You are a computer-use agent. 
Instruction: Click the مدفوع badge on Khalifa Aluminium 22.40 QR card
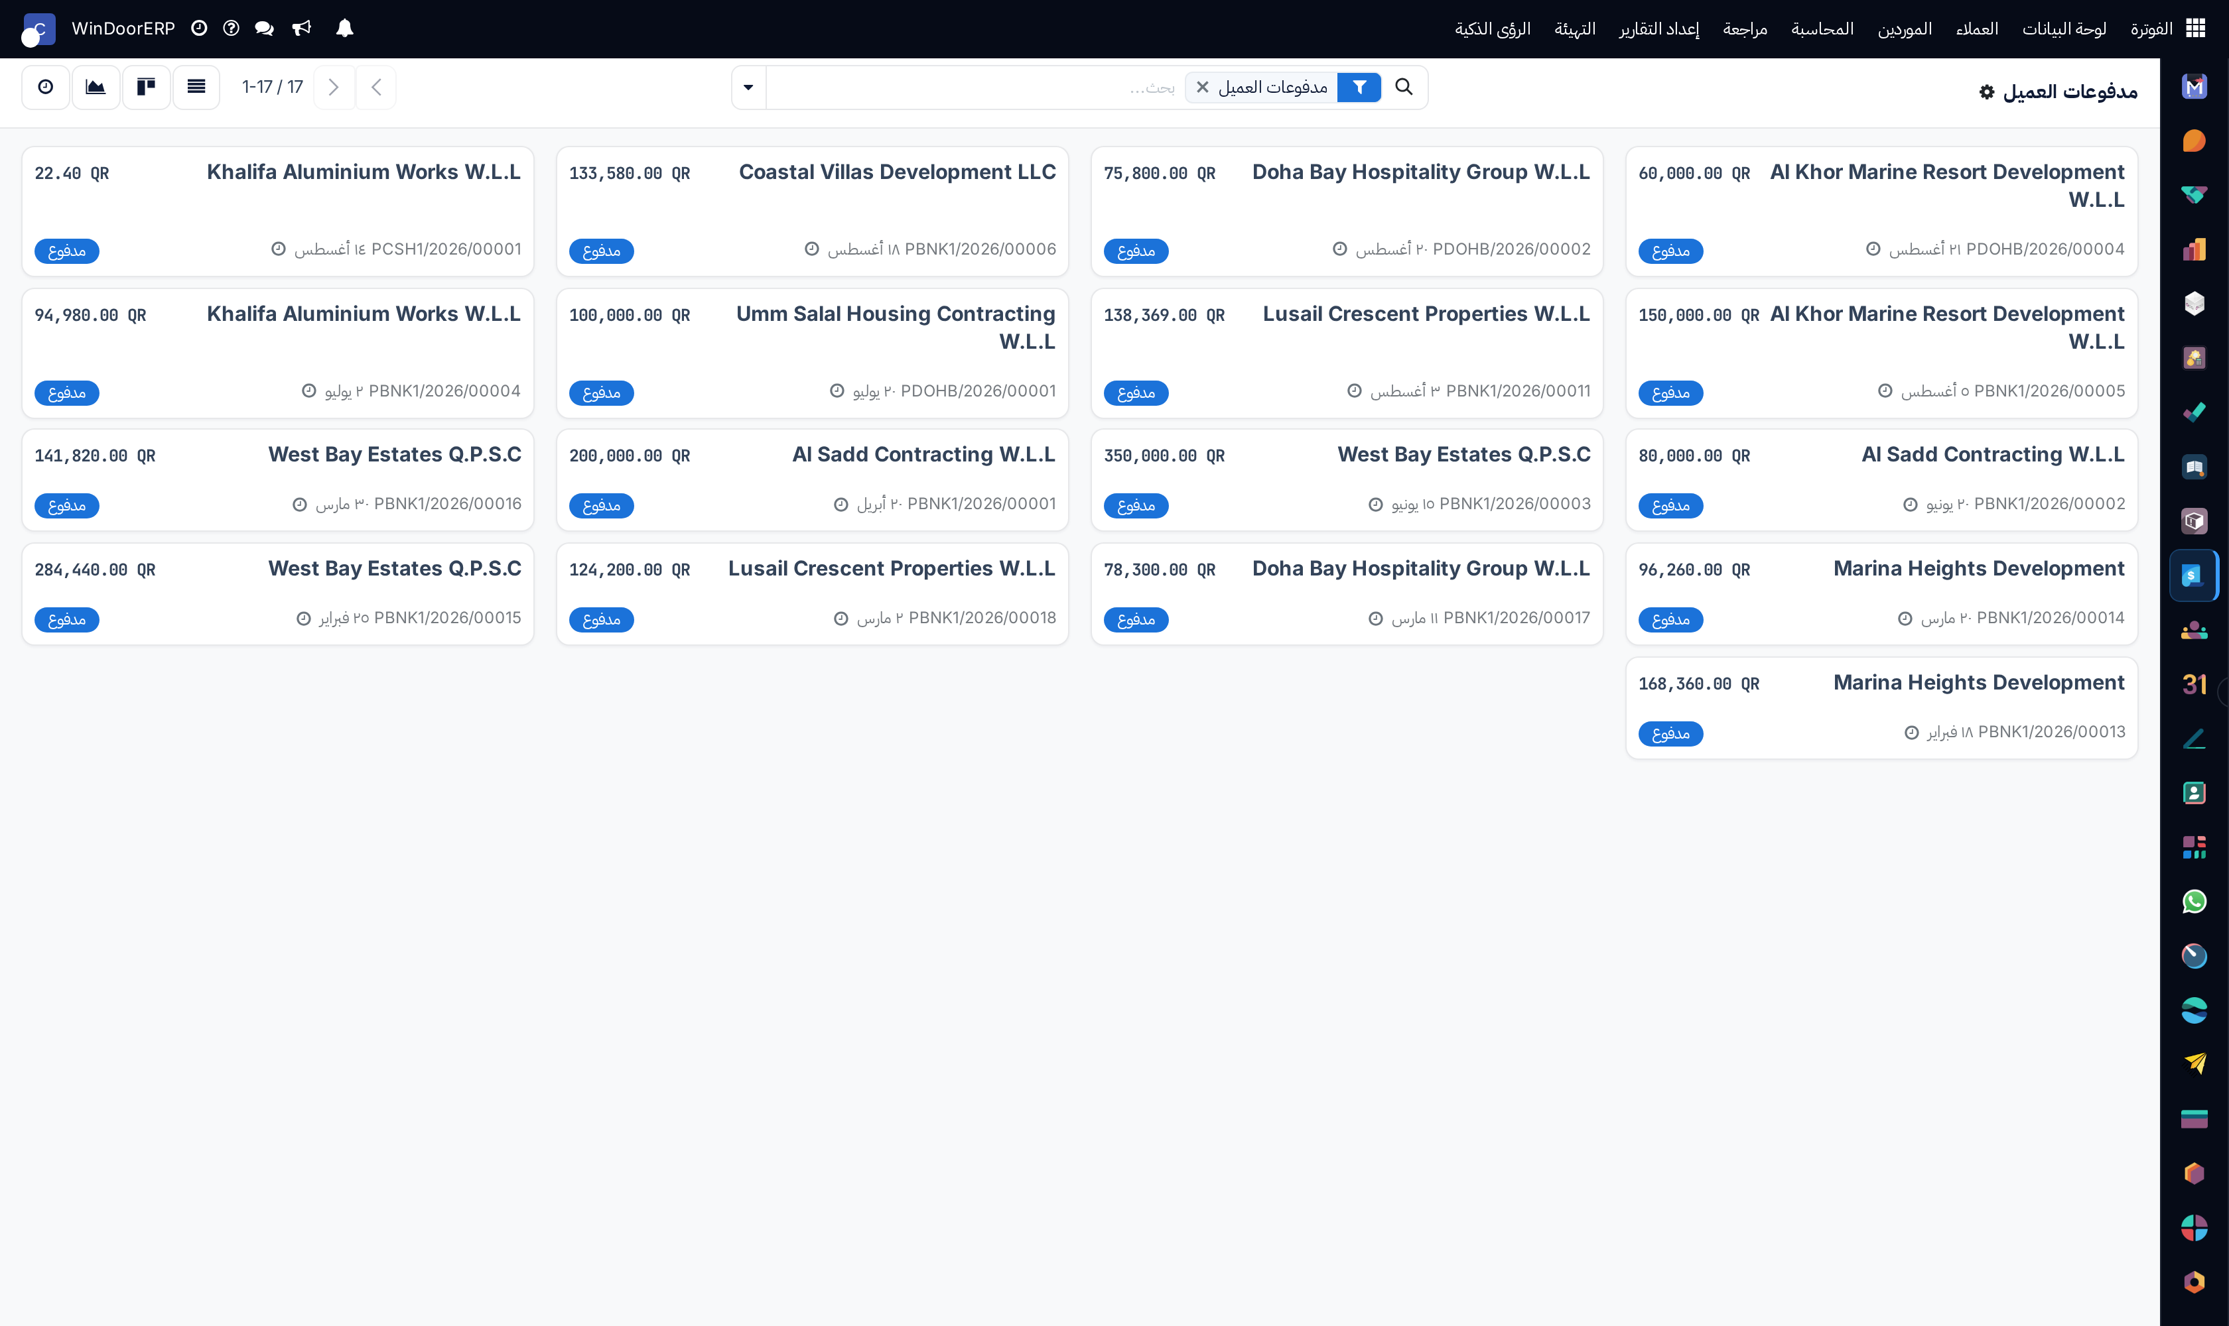[x=67, y=251]
